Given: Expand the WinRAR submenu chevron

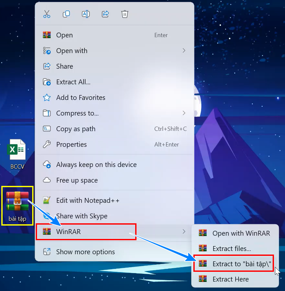Looking at the screenshot, I should tap(184, 231).
